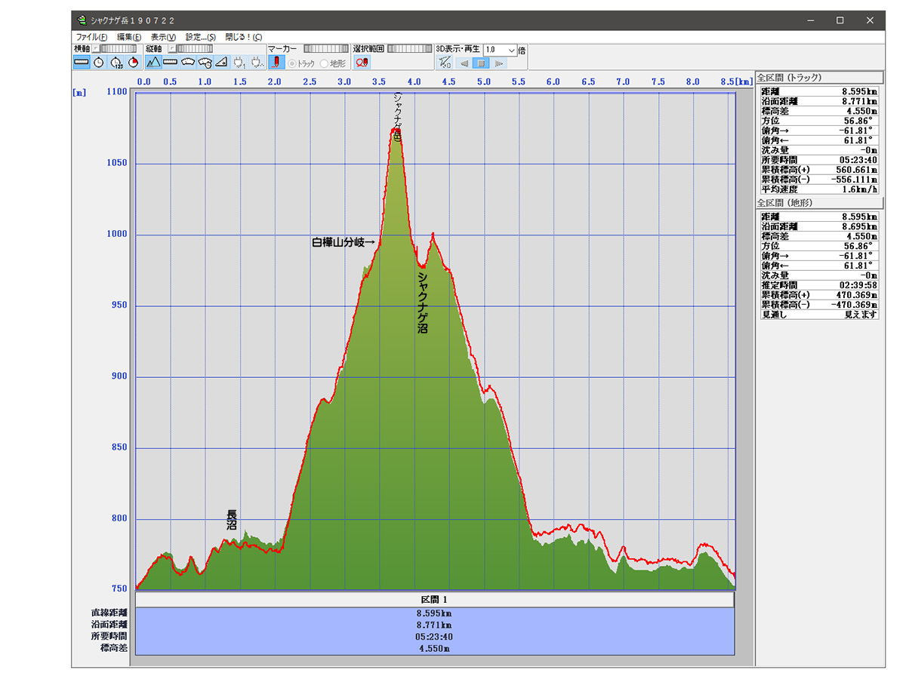Toggle the small checkbox beside 縦軸
Image resolution: width=906 pixels, height=679 pixels.
[171, 49]
